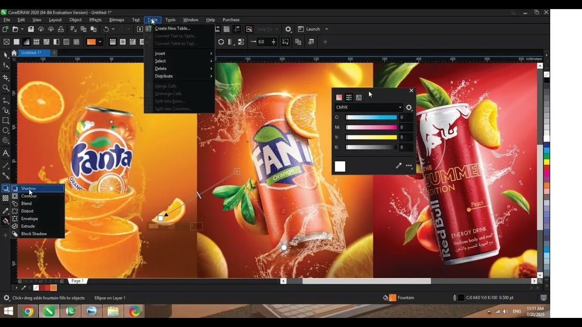Open Chrome from the Windows taskbar
The height and width of the screenshot is (327, 582).
(28, 311)
